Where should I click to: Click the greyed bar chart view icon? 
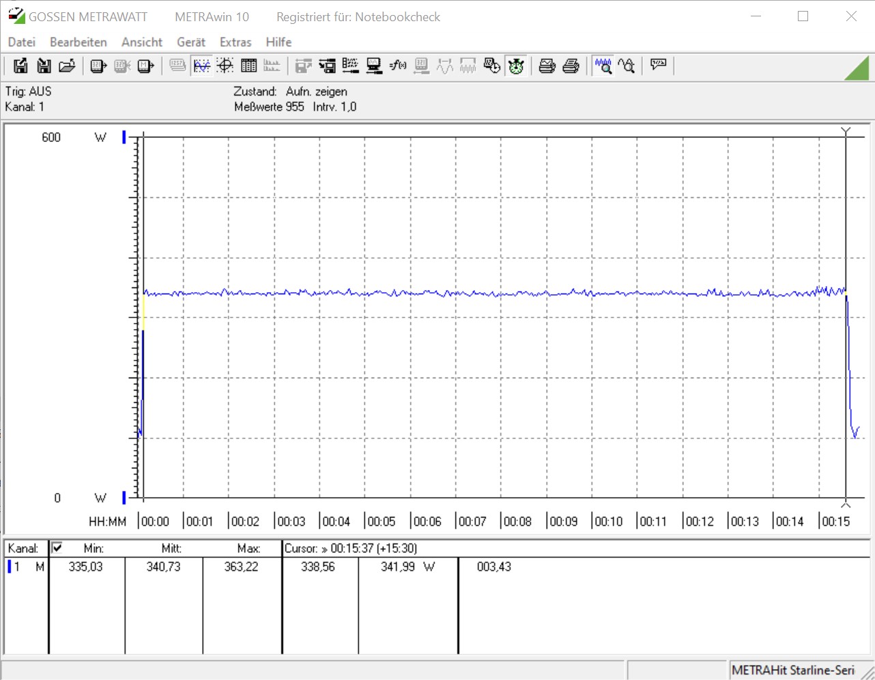272,66
